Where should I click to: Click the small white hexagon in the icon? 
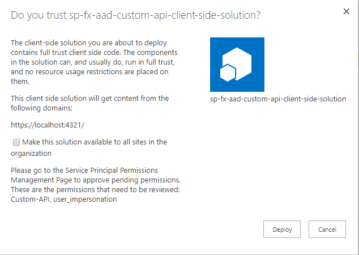pos(228,73)
